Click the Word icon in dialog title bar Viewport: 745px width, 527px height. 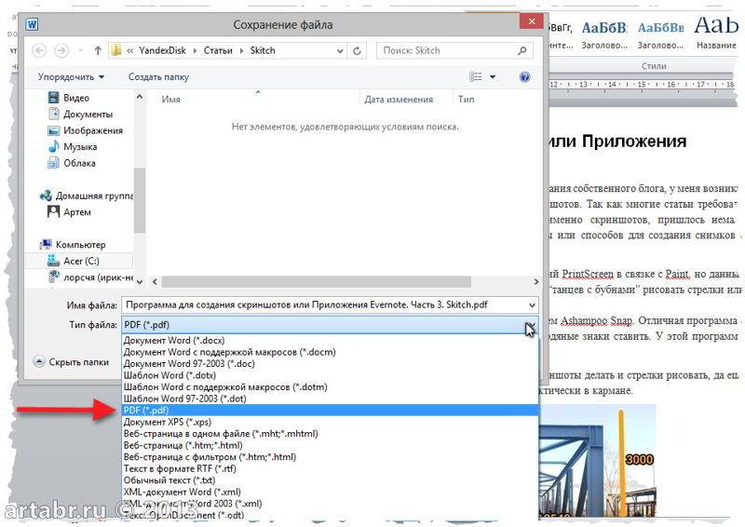click(33, 24)
